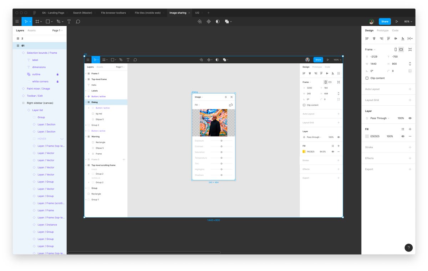The width and height of the screenshot is (428, 271).
Task: Open the Help question mark button
Action: click(409, 248)
